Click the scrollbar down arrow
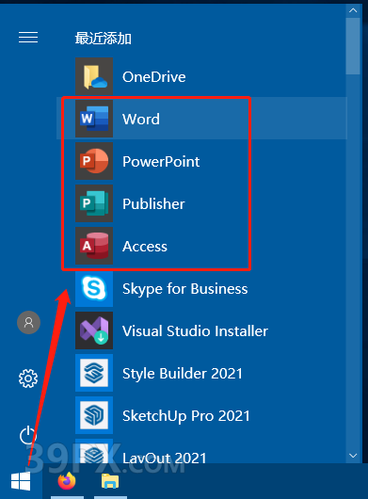This screenshot has height=499, width=368. tap(353, 456)
